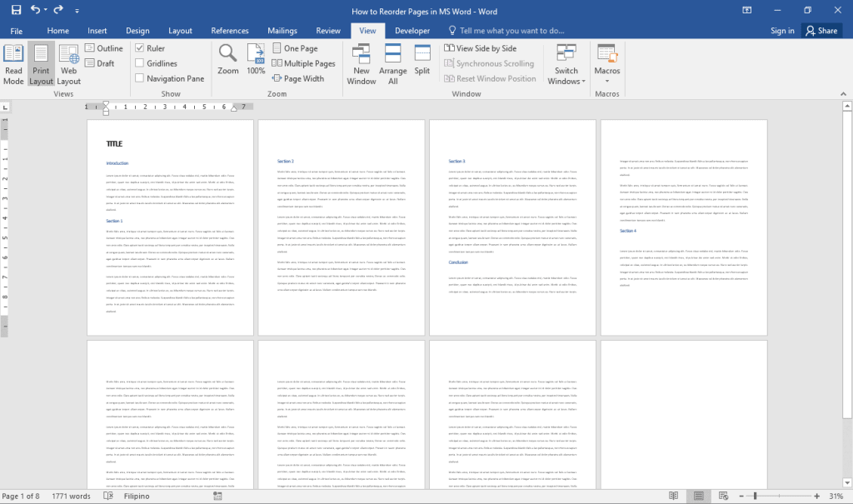Split the document window
The width and height of the screenshot is (853, 504).
[x=422, y=59]
